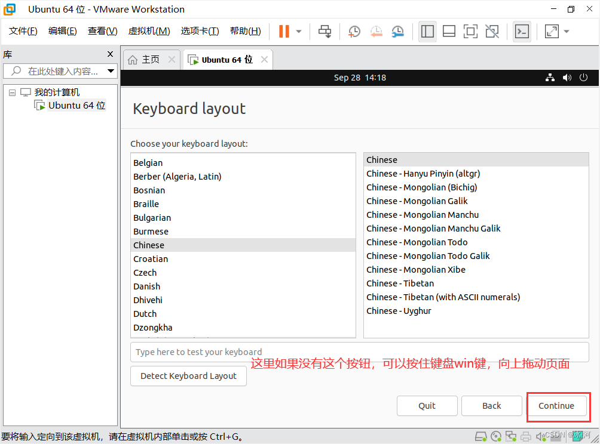
Task: Select Dzongkha keyboard layout
Action: point(243,328)
